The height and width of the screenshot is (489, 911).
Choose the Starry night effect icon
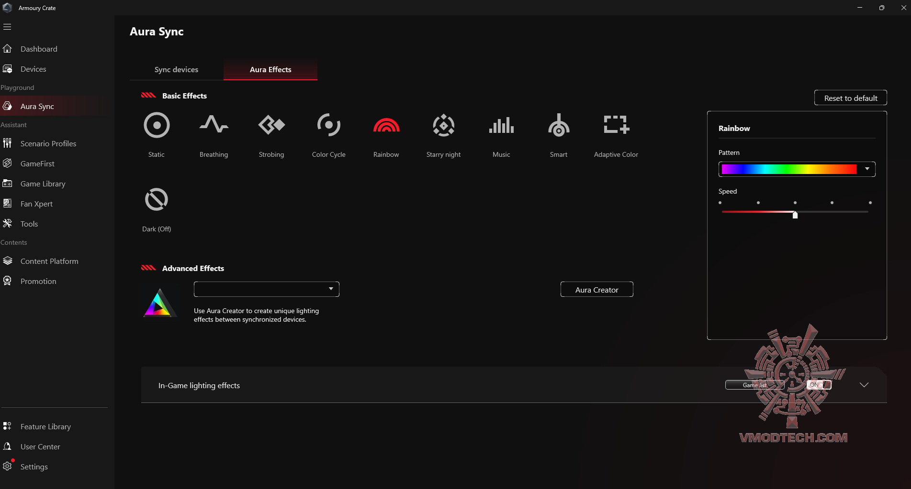(x=444, y=125)
